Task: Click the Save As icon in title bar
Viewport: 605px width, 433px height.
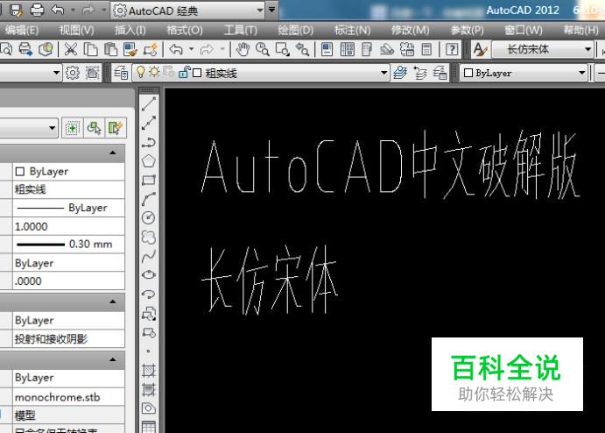Action: click(17, 10)
